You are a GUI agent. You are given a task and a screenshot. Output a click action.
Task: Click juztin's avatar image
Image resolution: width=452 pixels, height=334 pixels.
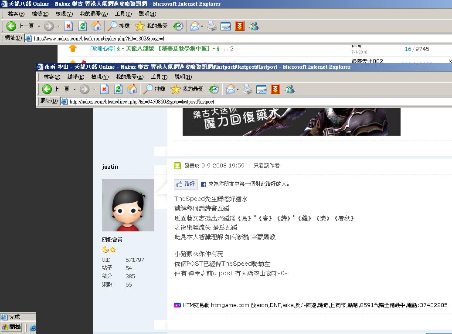click(x=128, y=205)
